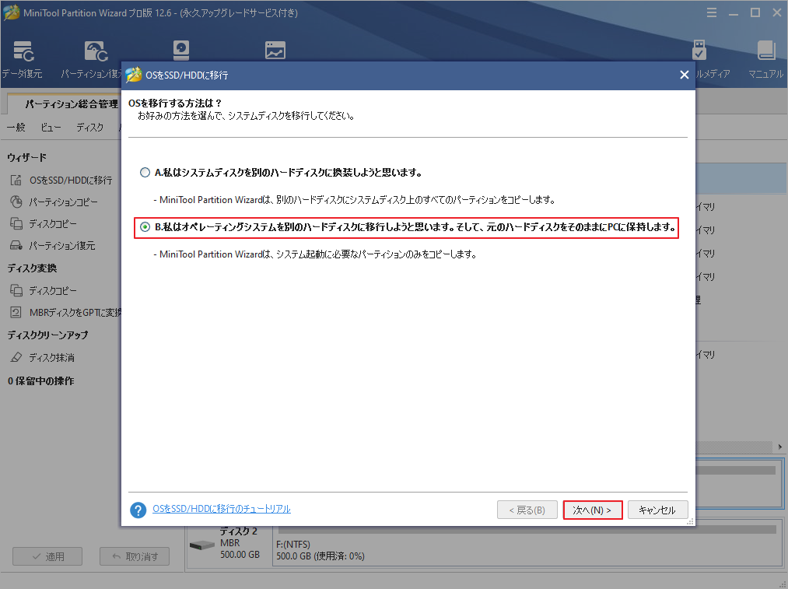Viewport: 788px width, 589px height.
Task: Click the 次へ(N) button to continue
Action: [x=593, y=510]
